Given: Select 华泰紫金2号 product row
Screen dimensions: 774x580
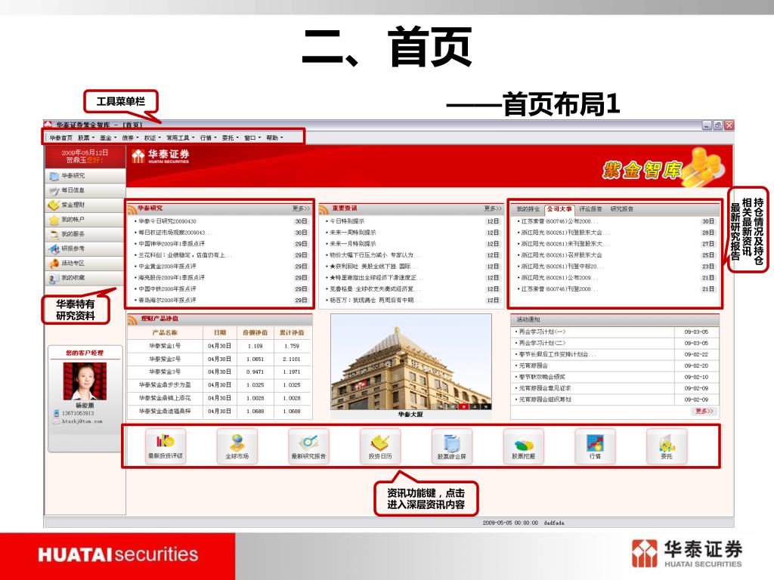Looking at the screenshot, I should click(x=220, y=359).
